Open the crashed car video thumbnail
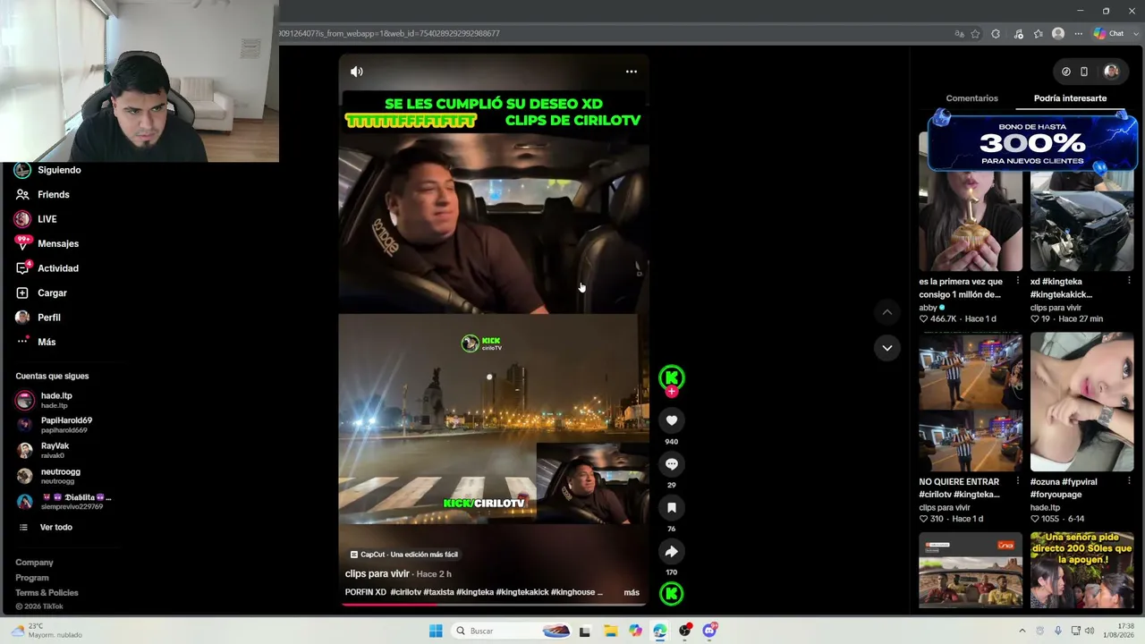Image resolution: width=1145 pixels, height=644 pixels. click(1081, 221)
